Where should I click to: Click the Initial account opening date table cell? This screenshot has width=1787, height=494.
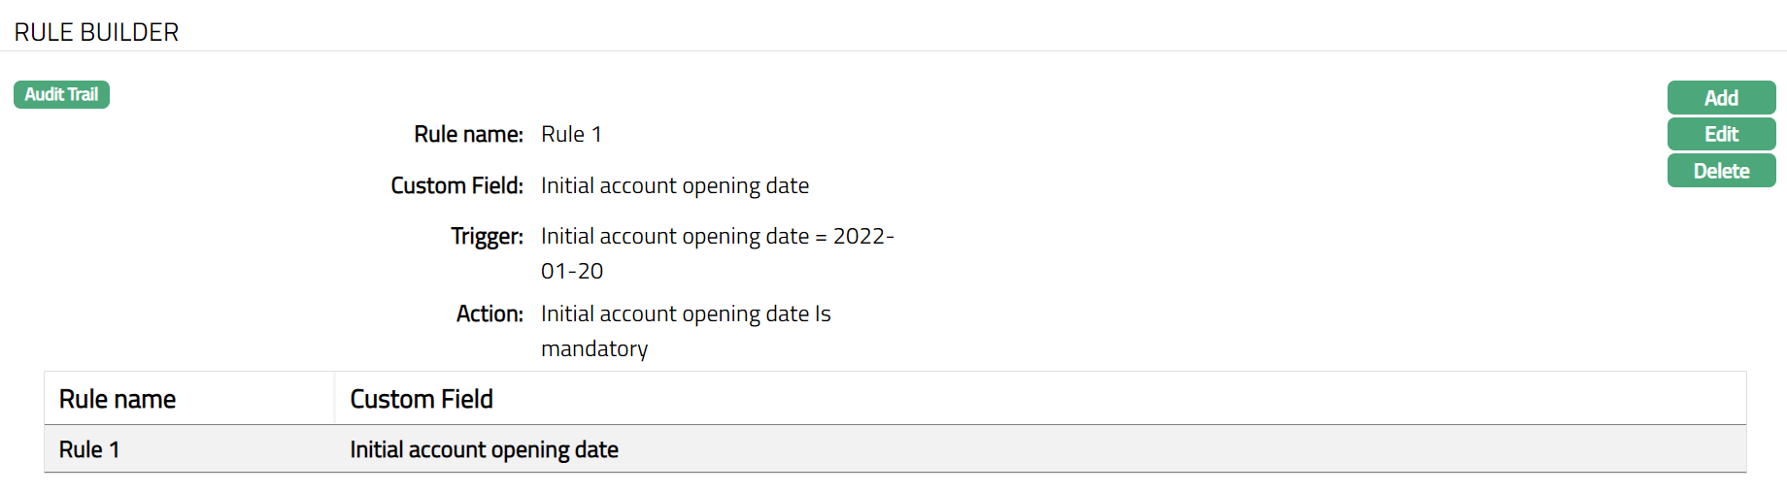[x=484, y=449]
